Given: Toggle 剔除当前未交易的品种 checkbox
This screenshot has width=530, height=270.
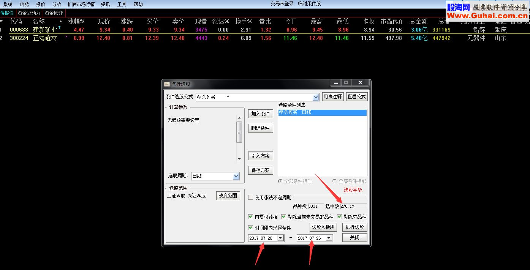Looking at the screenshot, I should pyautogui.click(x=284, y=217).
